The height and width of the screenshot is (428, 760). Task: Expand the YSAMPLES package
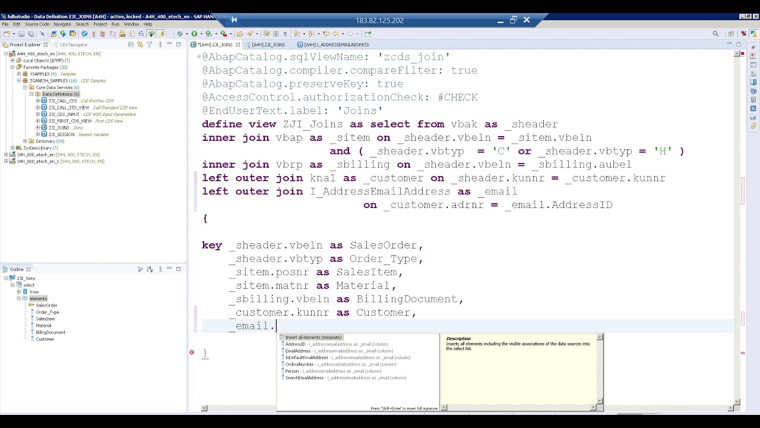click(18, 74)
